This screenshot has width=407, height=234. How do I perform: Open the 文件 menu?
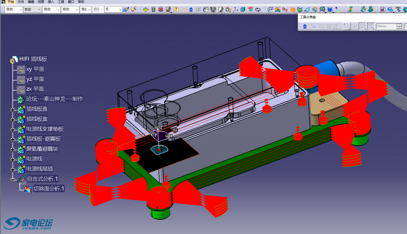(21, 2)
